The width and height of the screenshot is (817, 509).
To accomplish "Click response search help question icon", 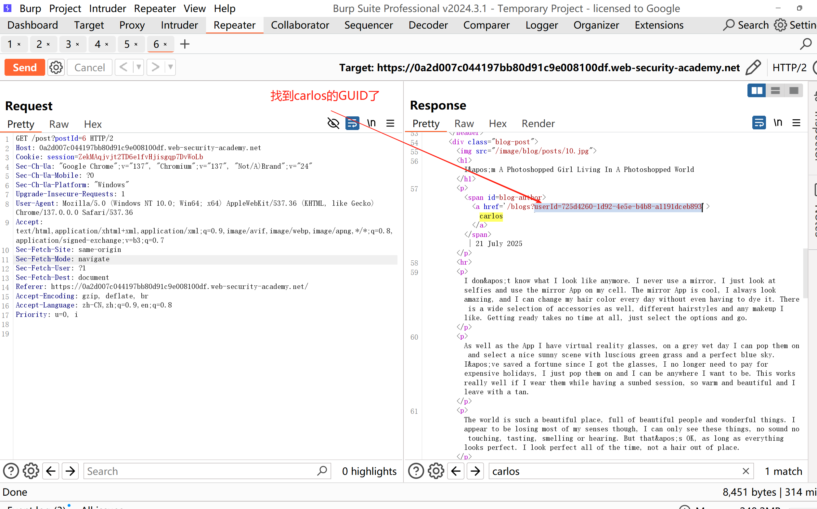I will tap(416, 471).
